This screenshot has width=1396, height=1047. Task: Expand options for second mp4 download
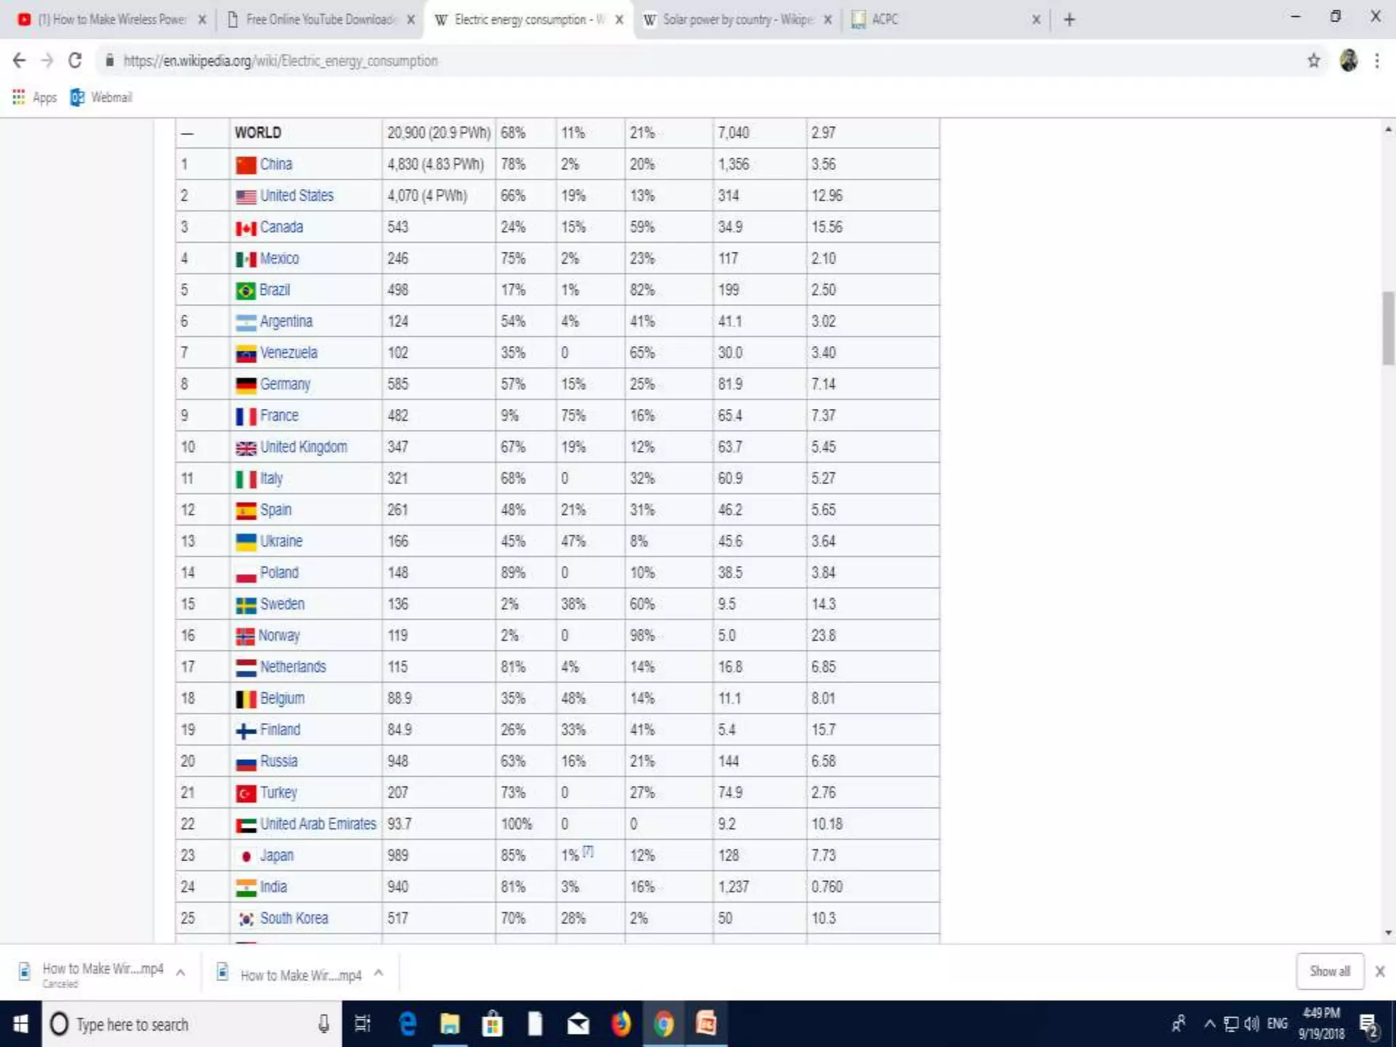point(379,973)
